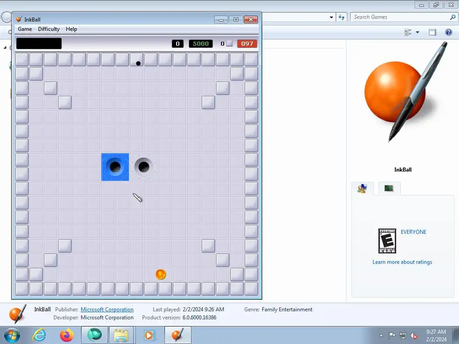
Task: Open the Windows Start button
Action: click(x=12, y=335)
